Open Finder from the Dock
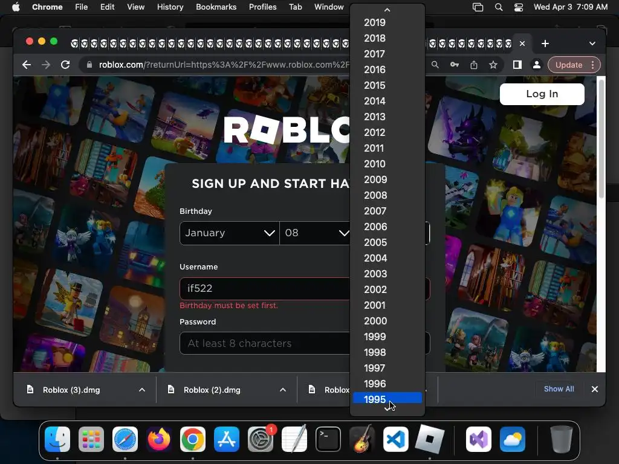 tap(57, 439)
